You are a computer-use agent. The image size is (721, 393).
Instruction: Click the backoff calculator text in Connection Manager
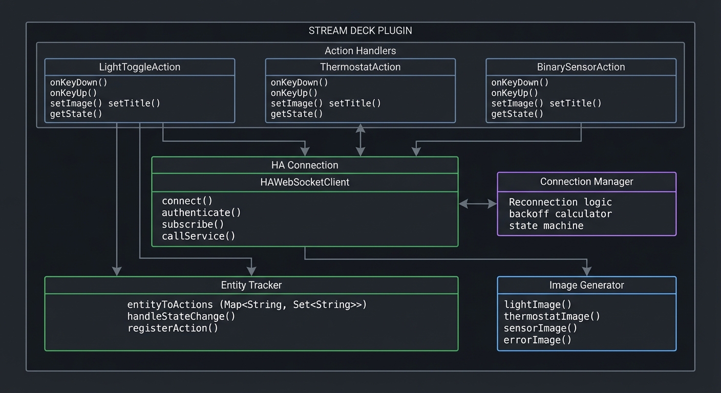[x=559, y=214]
